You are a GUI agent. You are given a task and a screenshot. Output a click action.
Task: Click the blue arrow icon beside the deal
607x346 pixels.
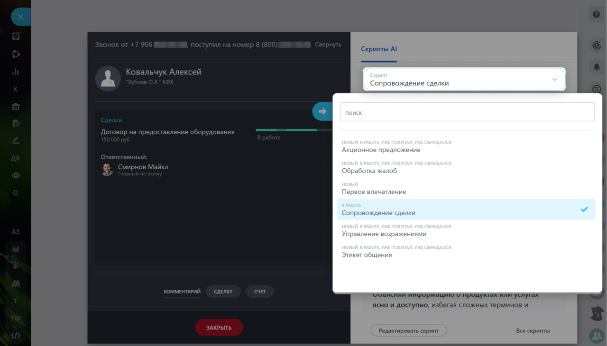pyautogui.click(x=323, y=111)
